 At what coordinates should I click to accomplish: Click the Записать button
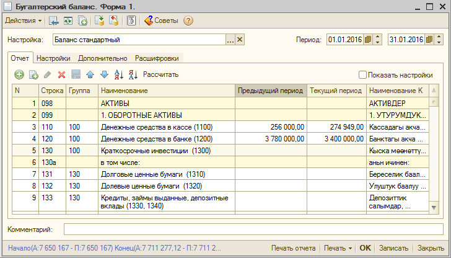click(393, 248)
